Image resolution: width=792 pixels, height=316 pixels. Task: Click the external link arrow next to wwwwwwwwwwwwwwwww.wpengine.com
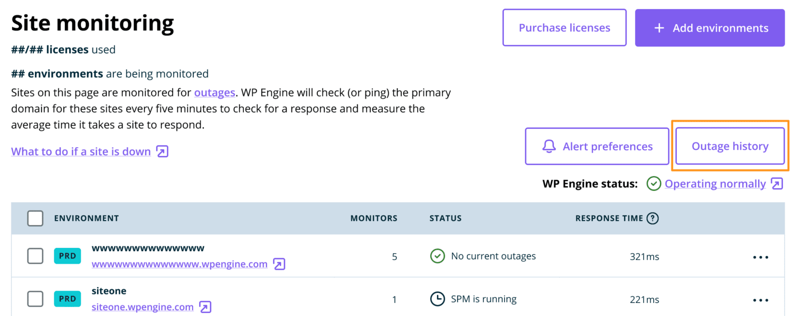pyautogui.click(x=278, y=264)
